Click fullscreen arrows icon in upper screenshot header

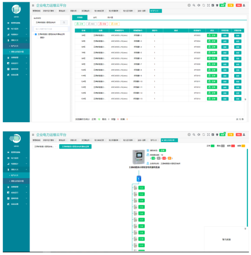tap(208, 5)
